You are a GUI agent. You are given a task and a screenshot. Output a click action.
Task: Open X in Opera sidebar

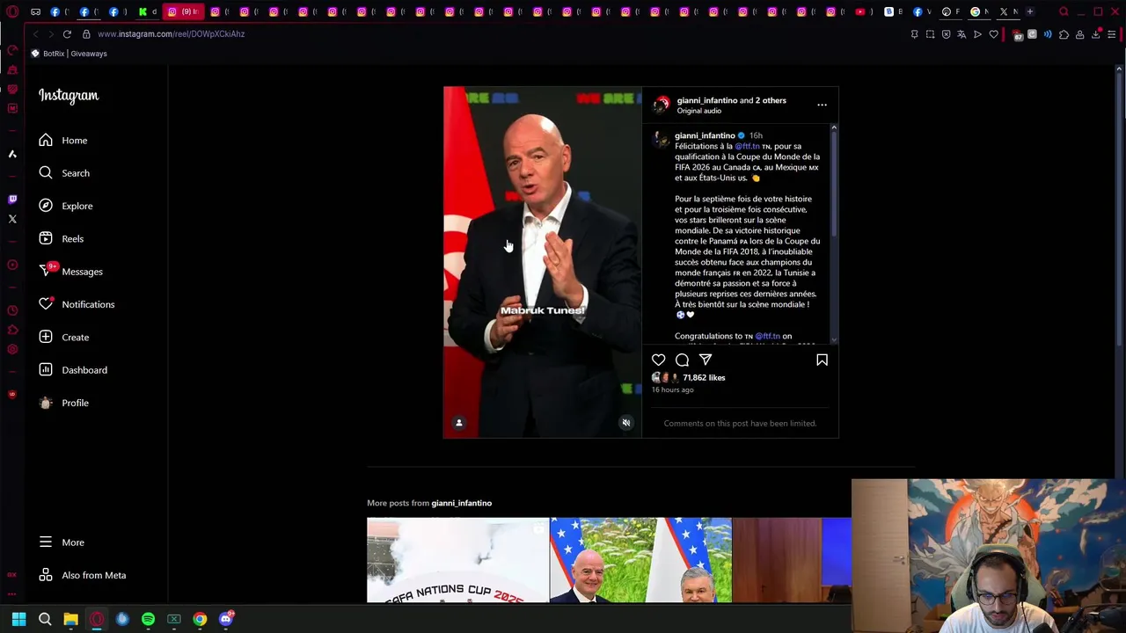coord(12,219)
